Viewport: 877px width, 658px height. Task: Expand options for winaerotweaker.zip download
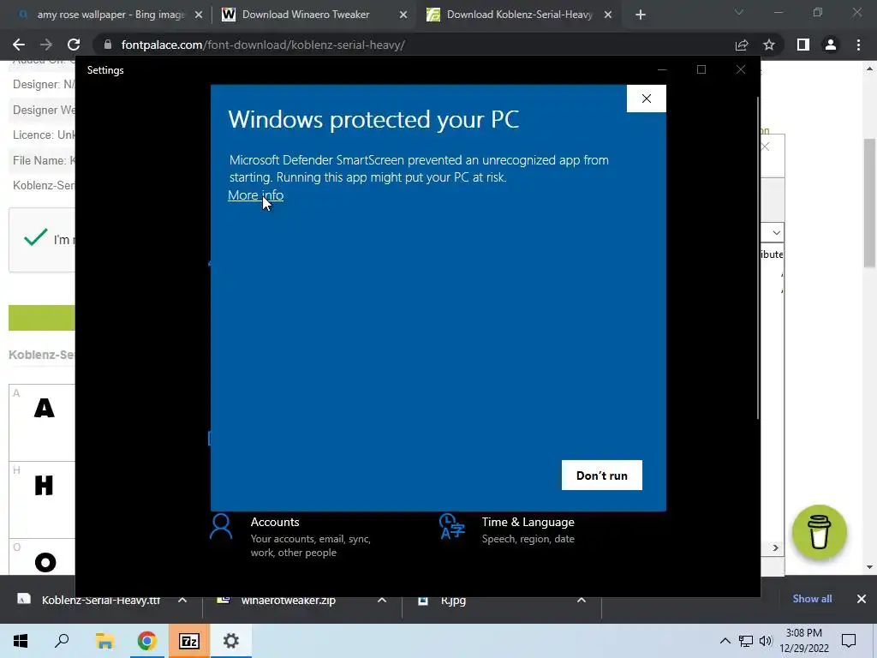point(381,601)
